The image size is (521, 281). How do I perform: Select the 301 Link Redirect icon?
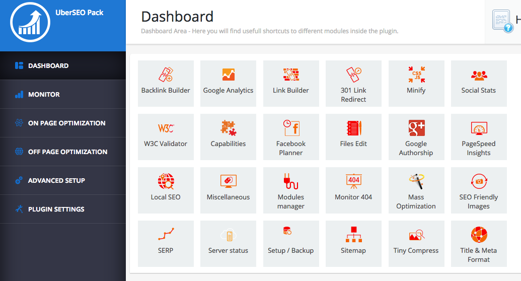[353, 75]
